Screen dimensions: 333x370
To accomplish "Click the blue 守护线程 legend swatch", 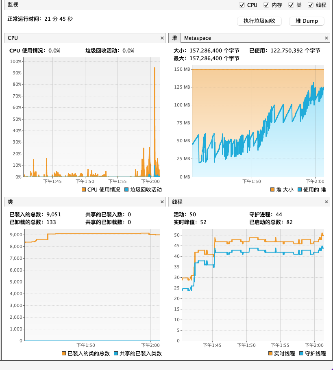I will coord(301,353).
